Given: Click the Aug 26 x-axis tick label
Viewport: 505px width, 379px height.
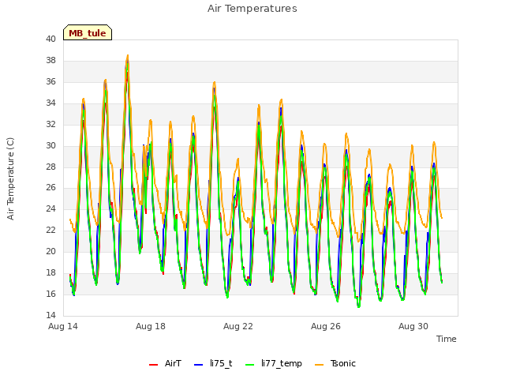Looking at the screenshot, I should point(326,326).
